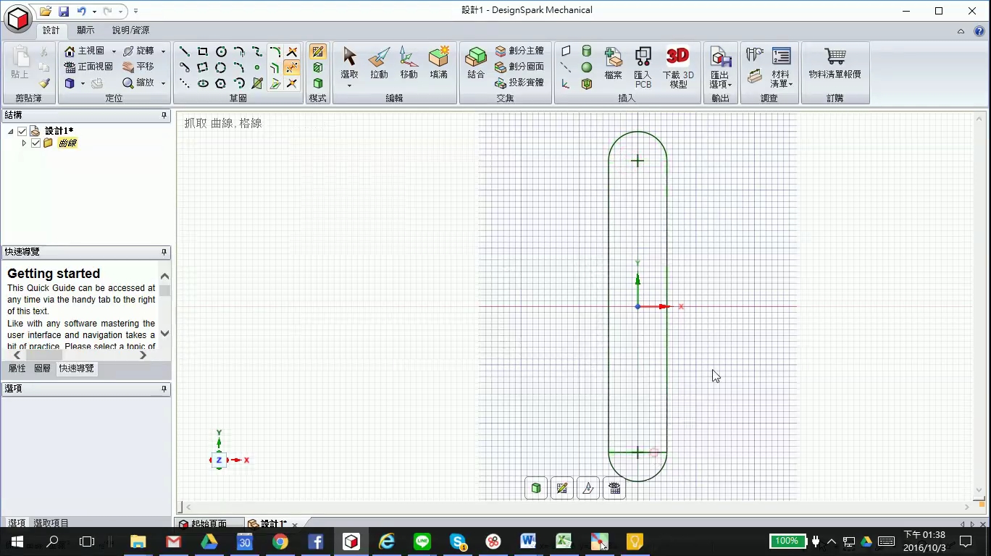Insert a sphere primitive
The width and height of the screenshot is (991, 556).
(587, 67)
